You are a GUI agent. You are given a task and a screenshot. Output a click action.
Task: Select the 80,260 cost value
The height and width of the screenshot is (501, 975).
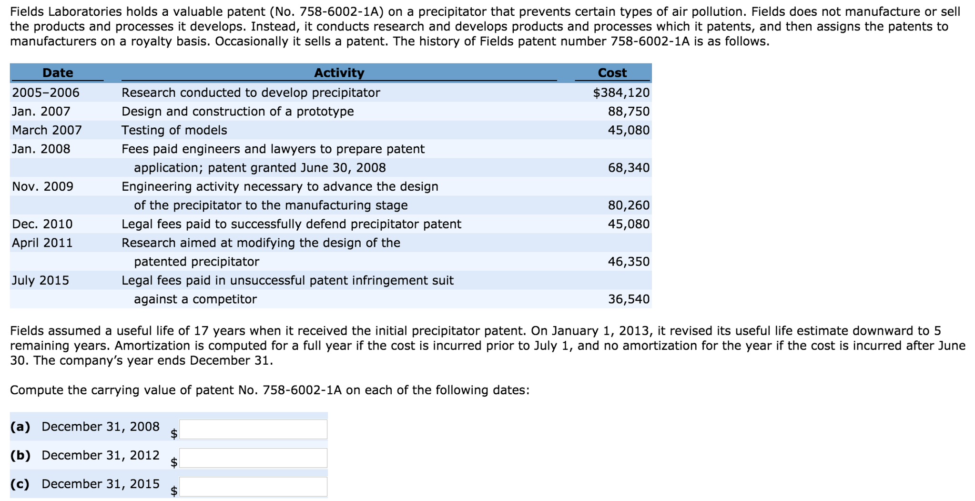click(629, 205)
